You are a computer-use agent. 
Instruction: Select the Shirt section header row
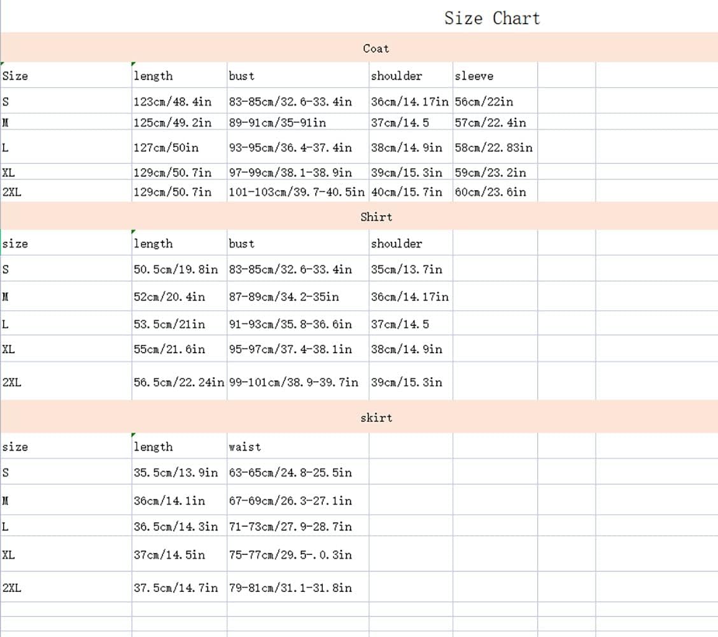click(376, 217)
